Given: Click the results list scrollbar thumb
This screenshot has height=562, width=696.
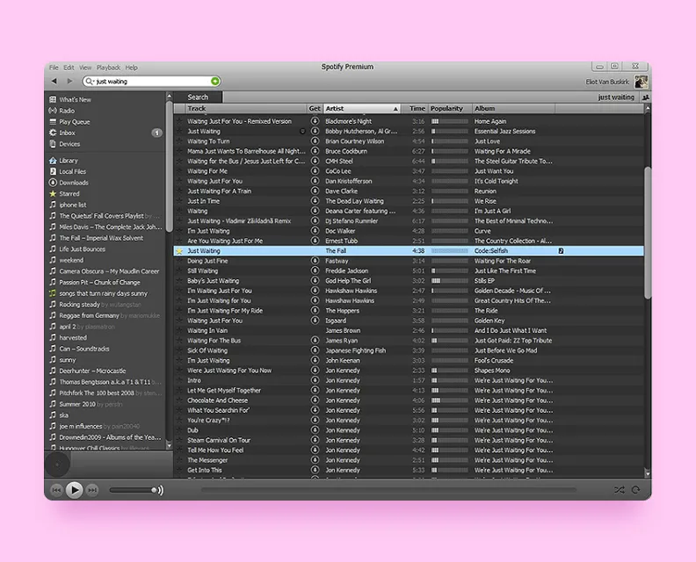Looking at the screenshot, I should click(648, 233).
